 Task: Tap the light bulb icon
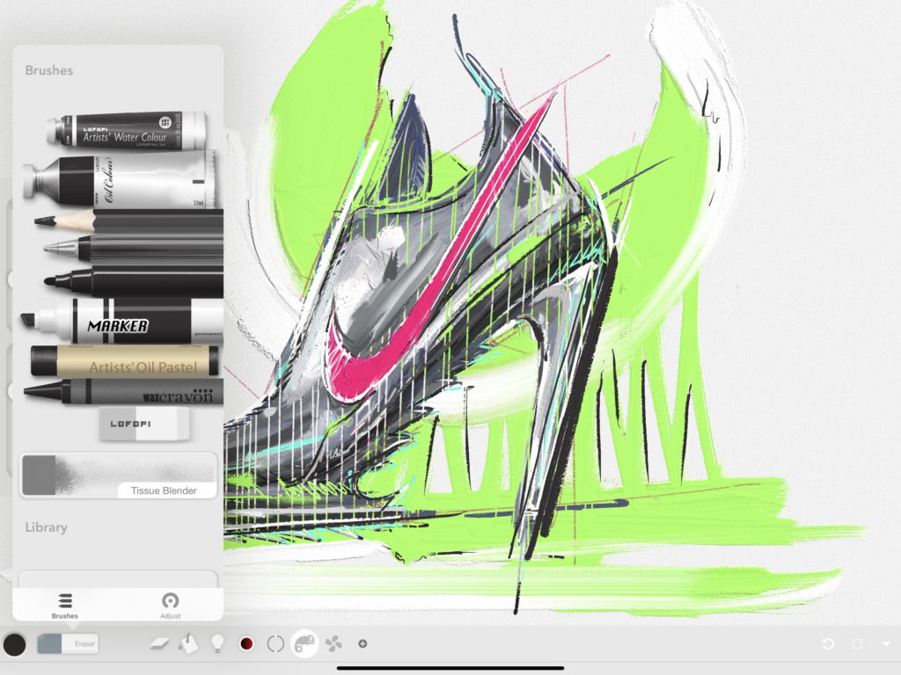click(218, 643)
